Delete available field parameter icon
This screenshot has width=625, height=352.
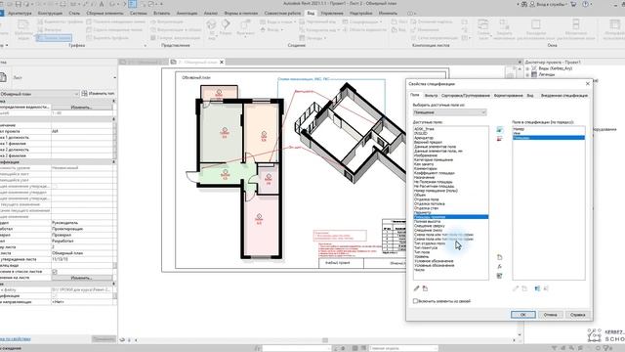tap(426, 288)
